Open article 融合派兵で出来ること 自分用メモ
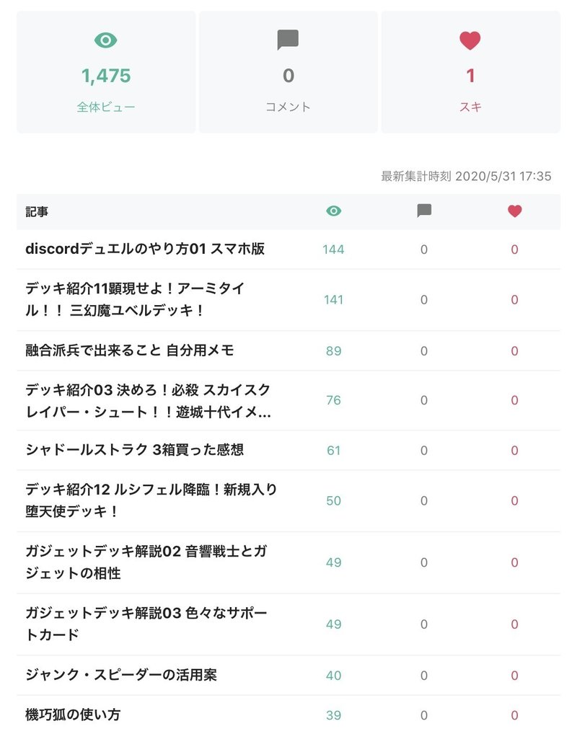The height and width of the screenshot is (729, 577). [x=130, y=350]
